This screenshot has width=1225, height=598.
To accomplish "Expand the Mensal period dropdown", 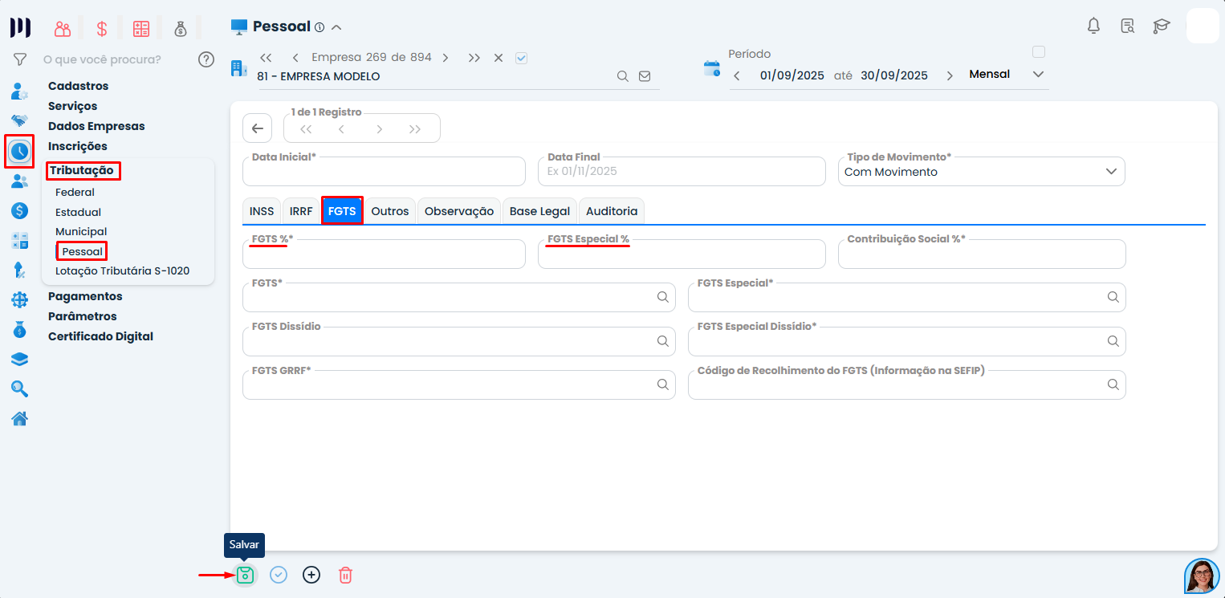I will pyautogui.click(x=1038, y=75).
